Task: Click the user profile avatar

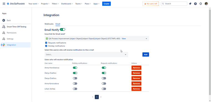Action: (x=206, y=4)
